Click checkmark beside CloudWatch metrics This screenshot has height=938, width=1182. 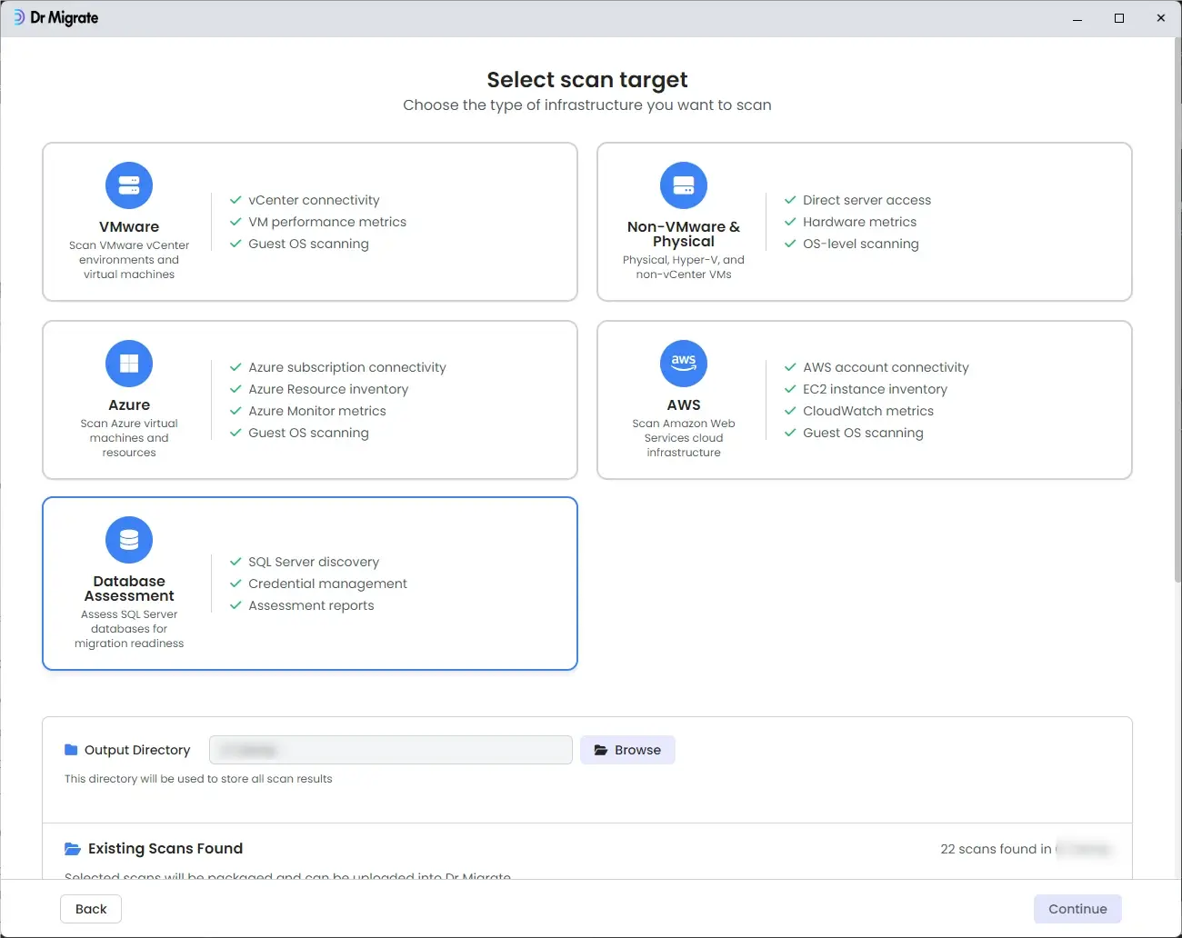(790, 411)
